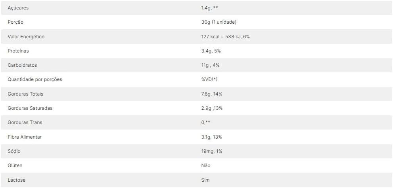Click the Gorduras Trans label
This screenshot has height=188, width=393.
tap(25, 122)
